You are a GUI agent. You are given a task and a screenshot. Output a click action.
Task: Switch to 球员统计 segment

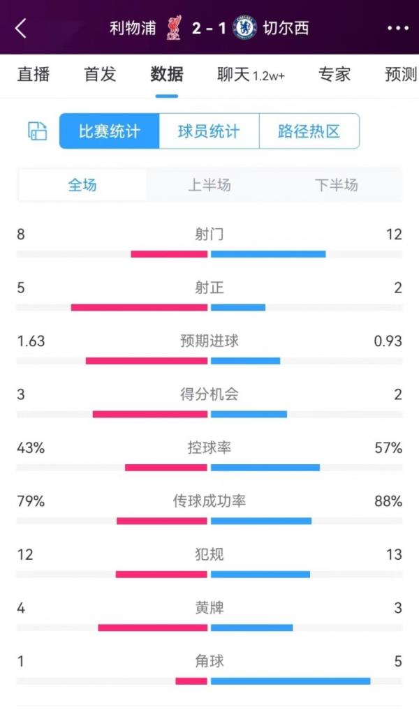pos(209,131)
